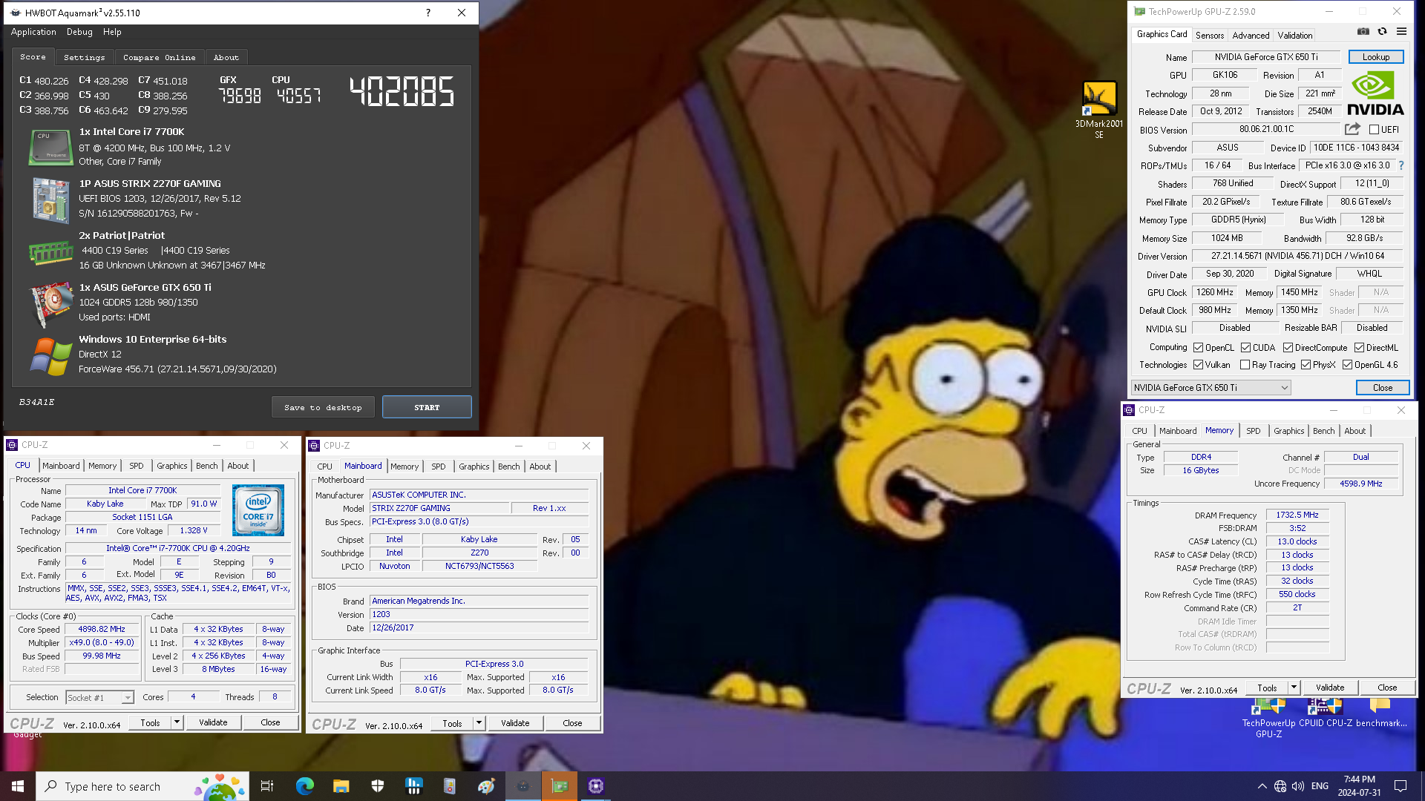This screenshot has width=1425, height=801.
Task: Open the Graphics tab in CPU-Z CPU window
Action: coord(171,466)
